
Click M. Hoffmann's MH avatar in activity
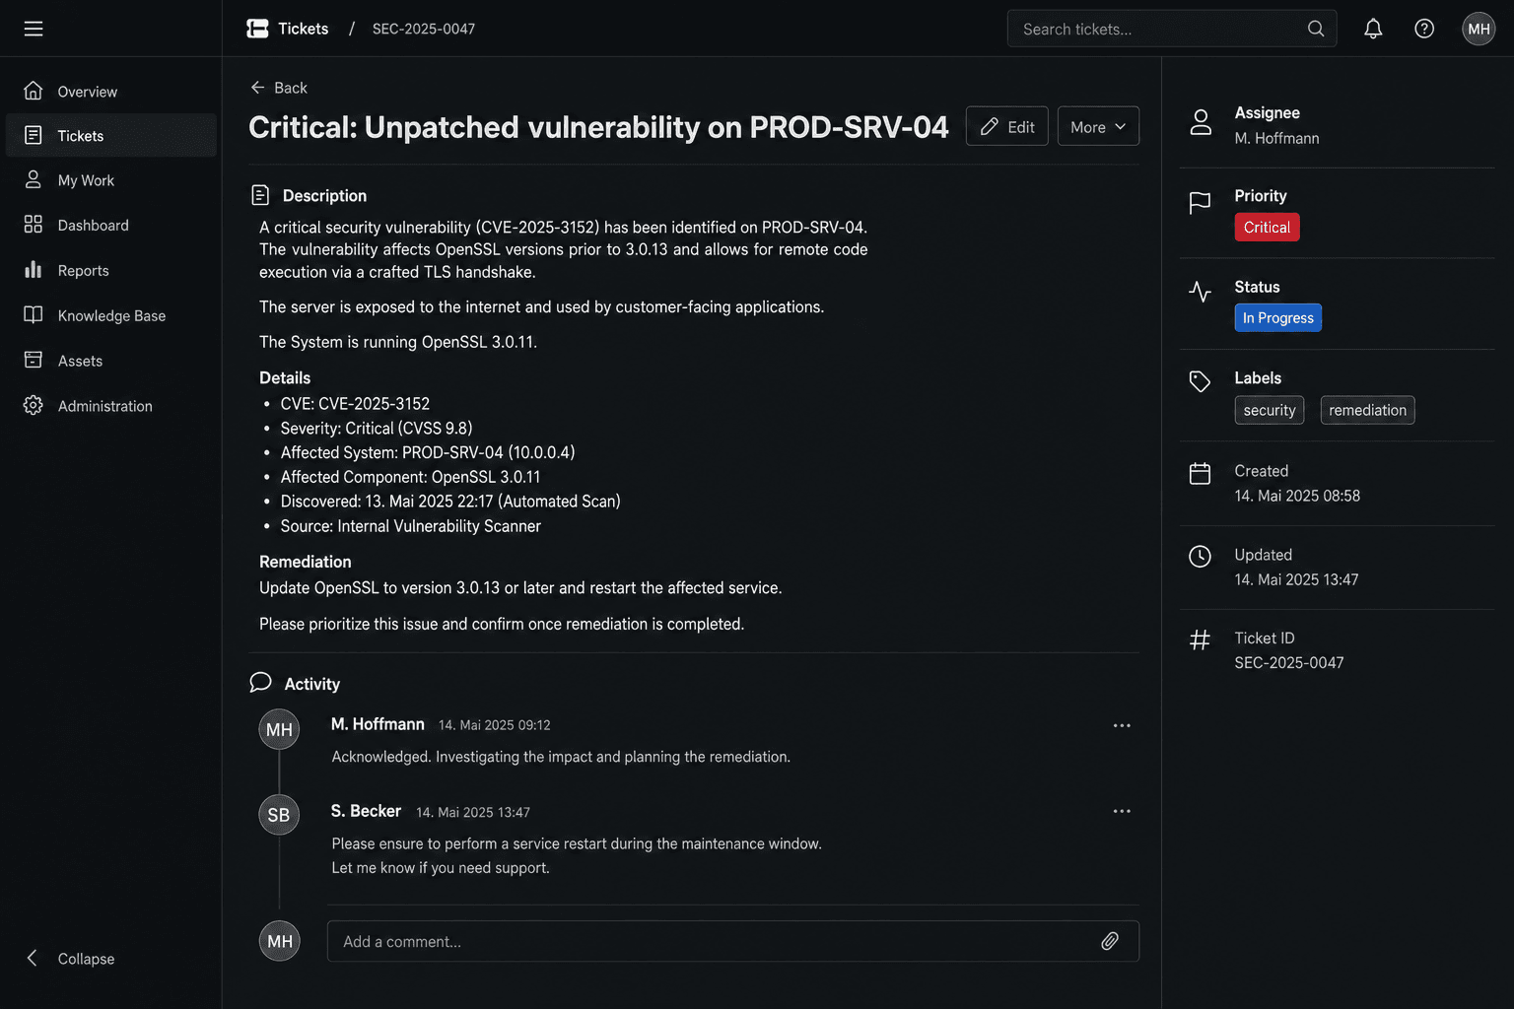coord(279,729)
